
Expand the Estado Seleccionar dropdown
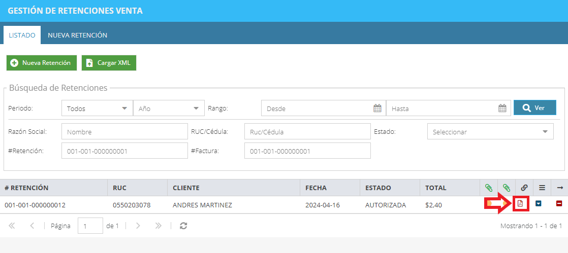pos(490,131)
